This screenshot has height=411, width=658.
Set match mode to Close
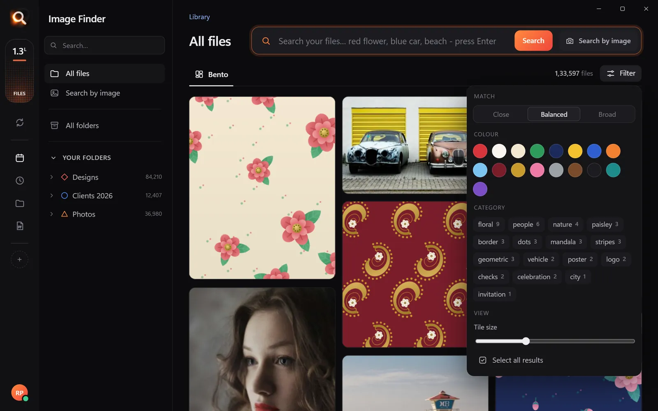[x=501, y=114]
